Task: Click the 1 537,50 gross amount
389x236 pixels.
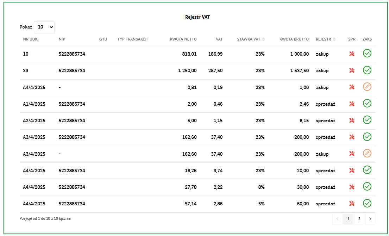Action: (300, 70)
